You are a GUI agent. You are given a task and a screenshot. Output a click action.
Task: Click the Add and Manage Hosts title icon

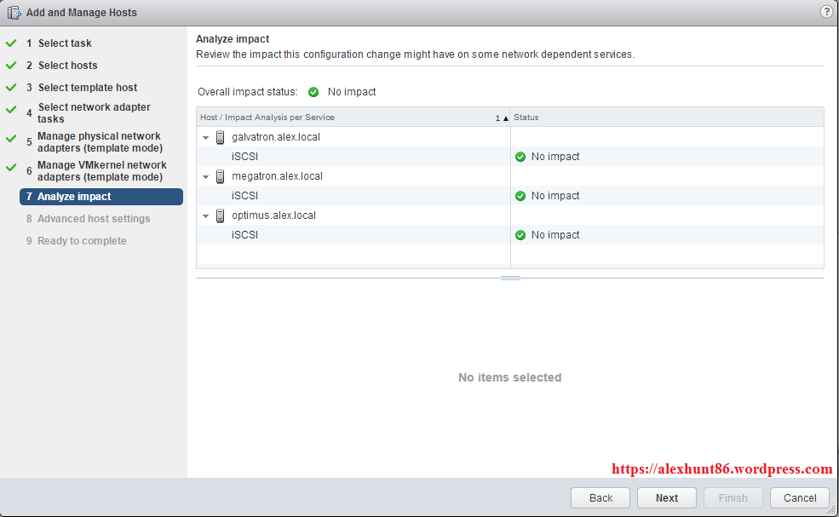click(x=14, y=12)
